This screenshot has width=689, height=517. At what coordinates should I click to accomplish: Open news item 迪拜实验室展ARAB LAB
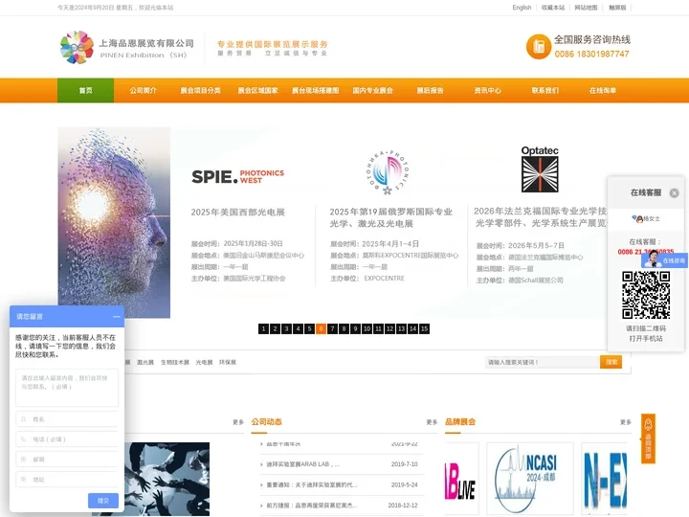303,464
